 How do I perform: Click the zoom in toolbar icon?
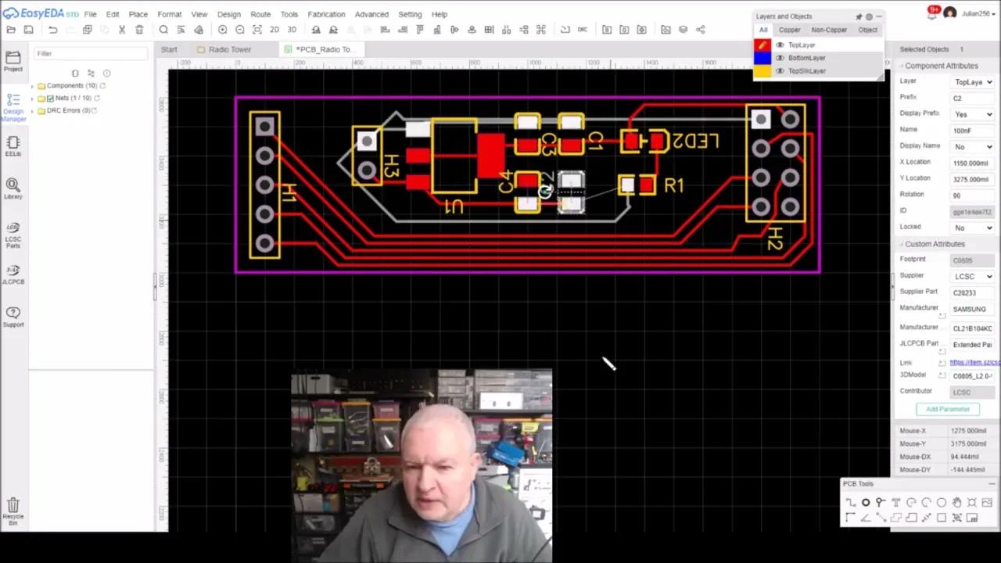click(x=223, y=30)
